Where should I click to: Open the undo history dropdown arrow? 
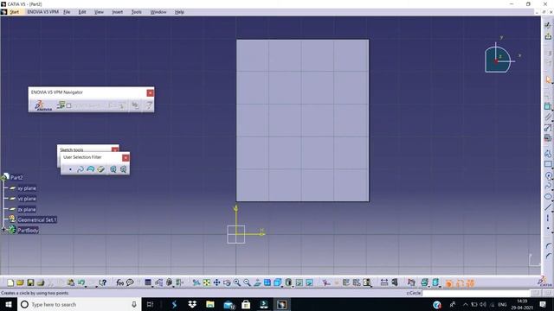click(x=87, y=286)
